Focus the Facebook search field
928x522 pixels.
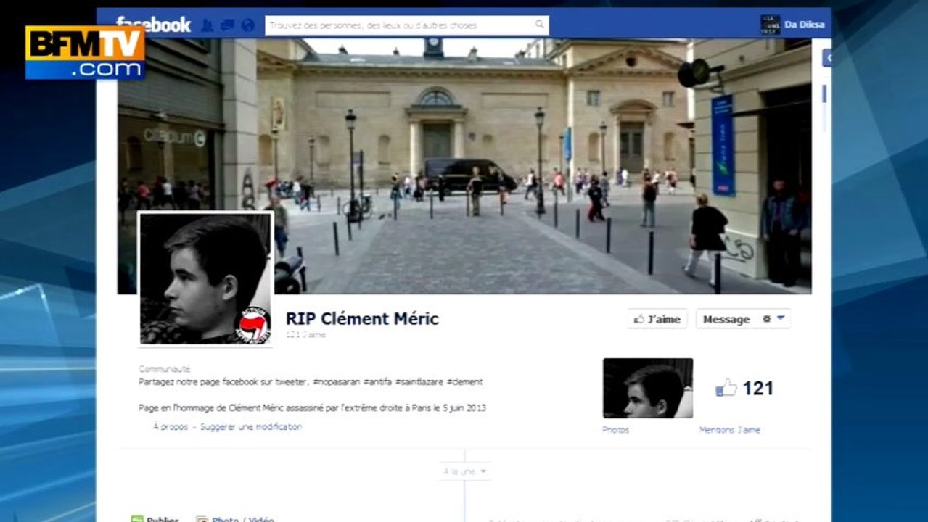(x=407, y=25)
